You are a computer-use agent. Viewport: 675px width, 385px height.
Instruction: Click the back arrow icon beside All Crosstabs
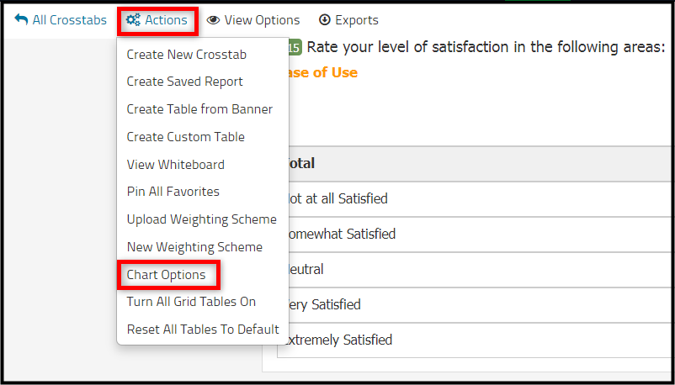[21, 20]
